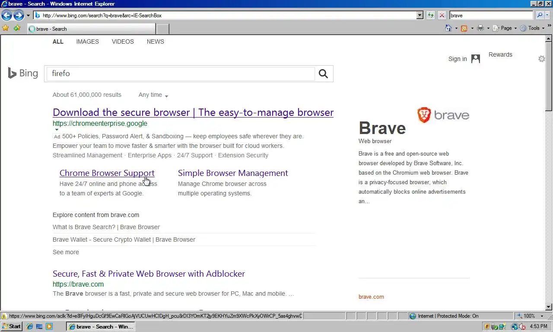Open the Windows Start button
The height and width of the screenshot is (332, 553).
[x=12, y=326]
